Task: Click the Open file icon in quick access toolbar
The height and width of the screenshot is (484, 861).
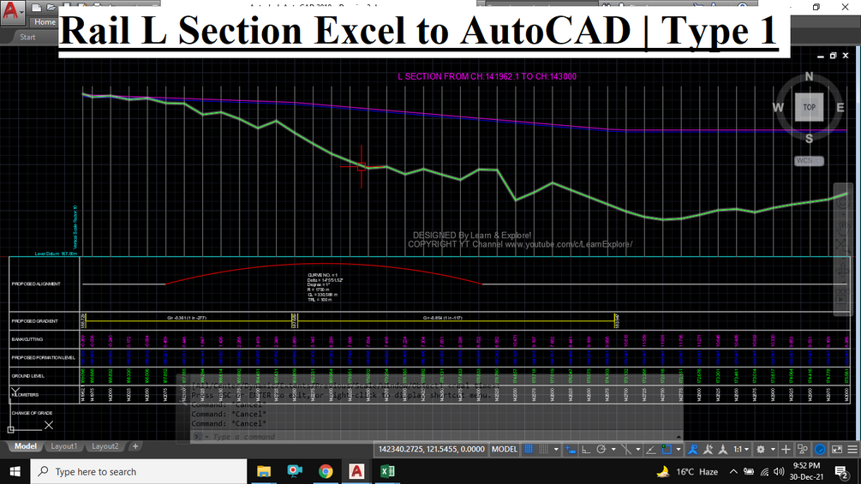Action: coord(51,7)
